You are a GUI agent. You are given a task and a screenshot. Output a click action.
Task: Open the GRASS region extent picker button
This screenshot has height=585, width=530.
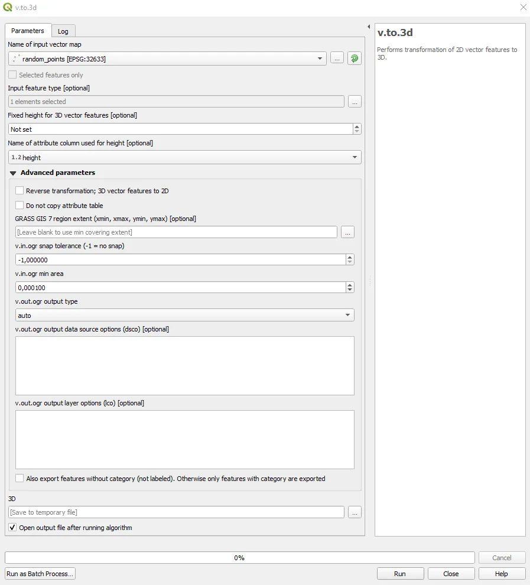point(347,232)
